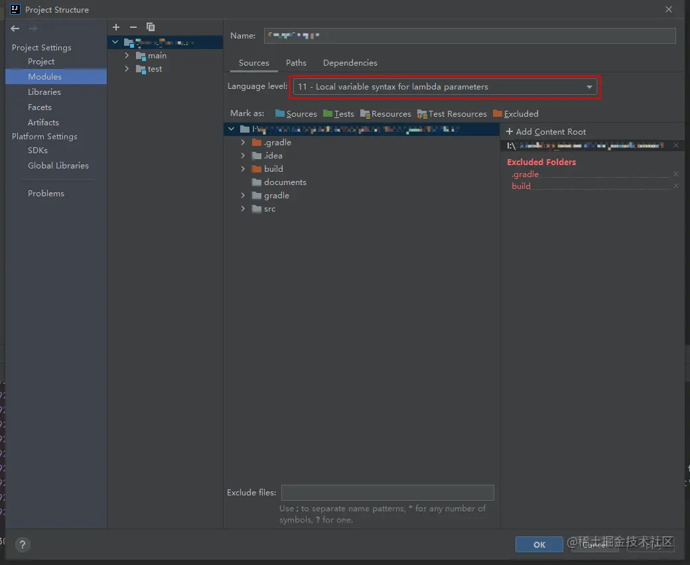Click the back navigation arrow

[x=15, y=29]
